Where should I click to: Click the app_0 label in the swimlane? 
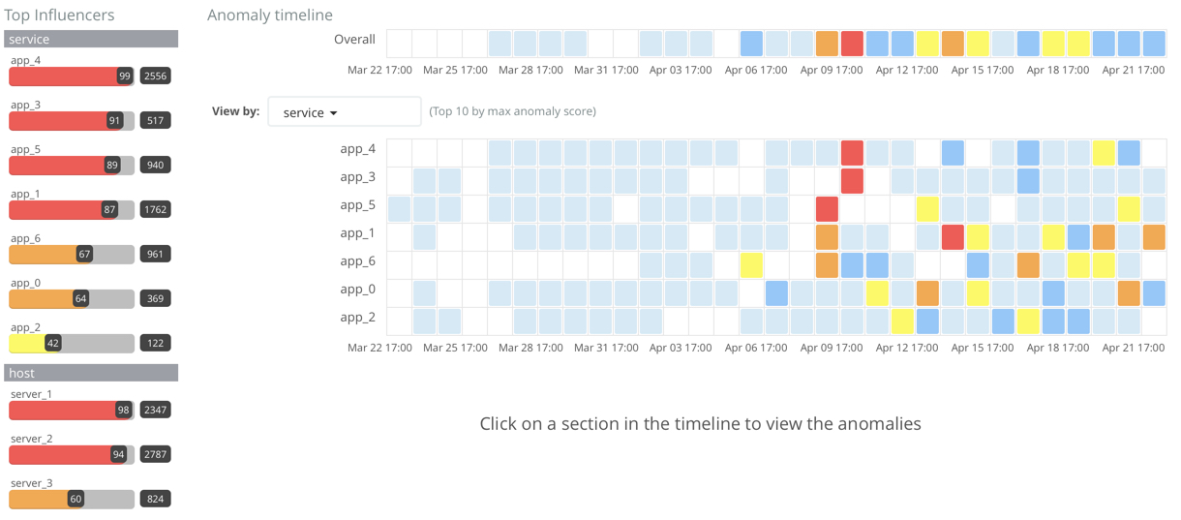click(357, 290)
